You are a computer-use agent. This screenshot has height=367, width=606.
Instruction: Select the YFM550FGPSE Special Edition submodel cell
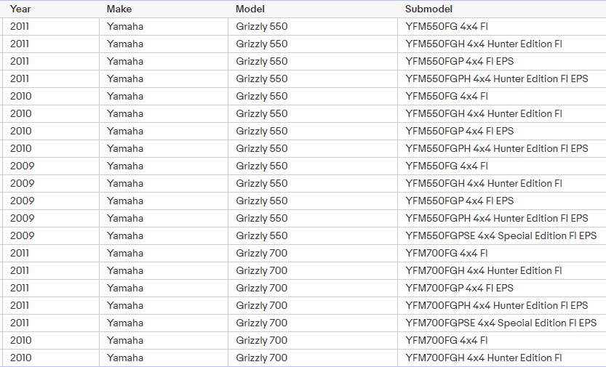(501, 235)
